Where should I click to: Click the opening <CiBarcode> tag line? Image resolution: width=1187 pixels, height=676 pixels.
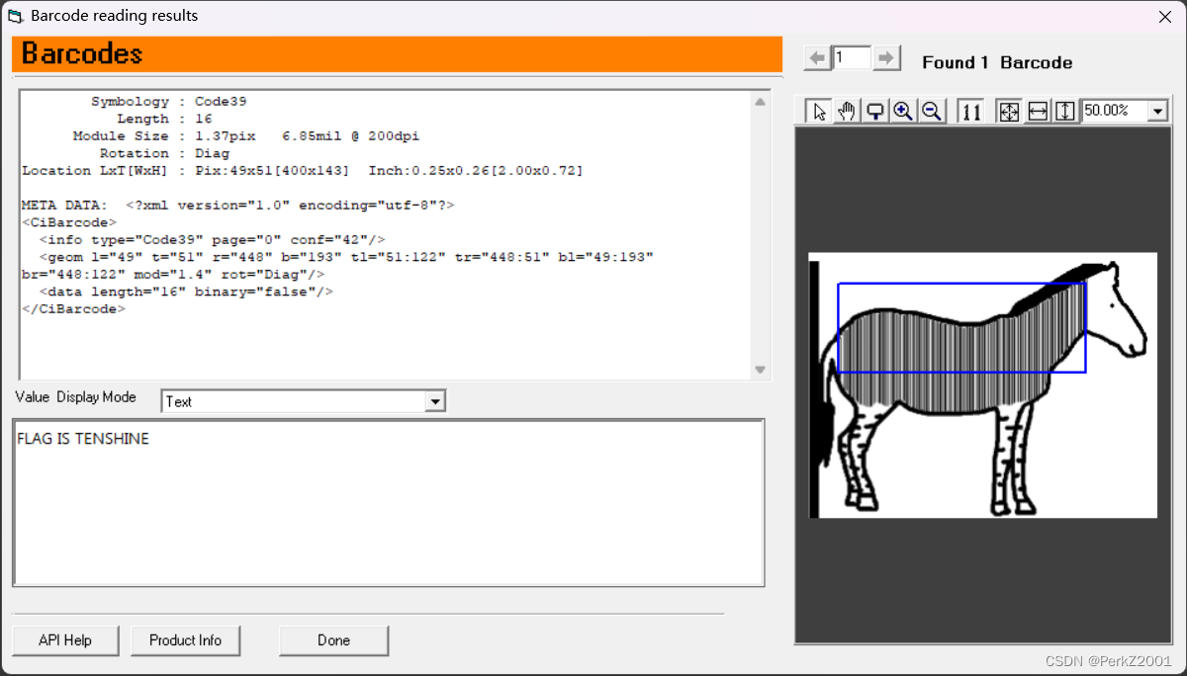coord(69,222)
